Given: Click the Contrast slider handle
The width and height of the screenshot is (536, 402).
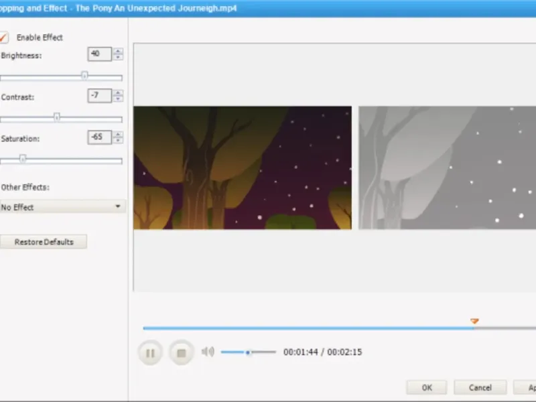Looking at the screenshot, I should (x=57, y=117).
